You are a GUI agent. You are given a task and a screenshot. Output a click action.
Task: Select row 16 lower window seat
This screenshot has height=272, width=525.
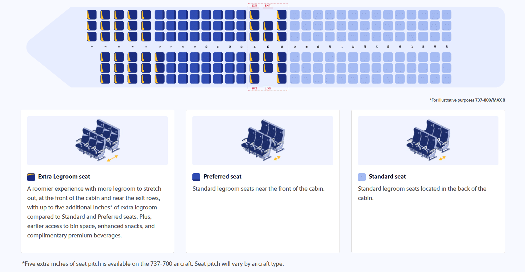(282, 79)
